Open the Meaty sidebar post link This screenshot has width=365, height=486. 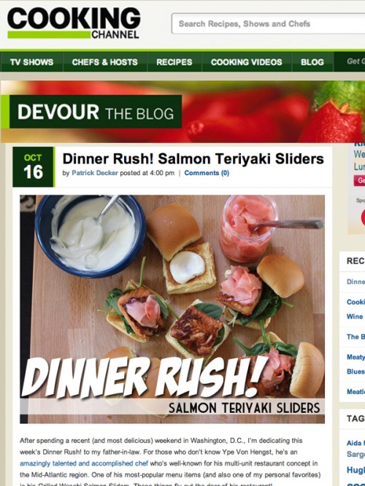356,357
